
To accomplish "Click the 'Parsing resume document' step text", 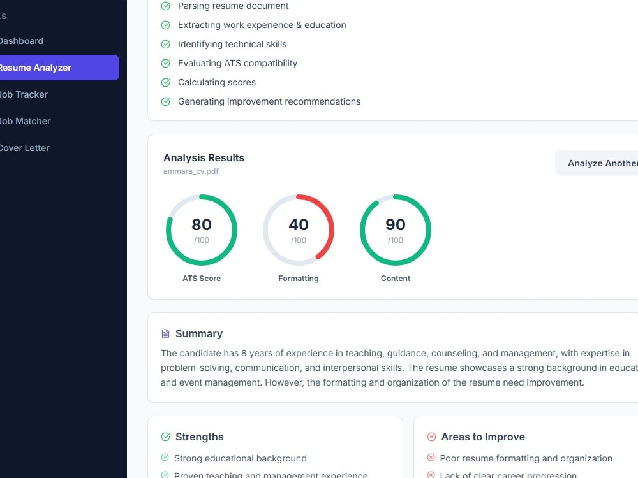I will click(233, 6).
